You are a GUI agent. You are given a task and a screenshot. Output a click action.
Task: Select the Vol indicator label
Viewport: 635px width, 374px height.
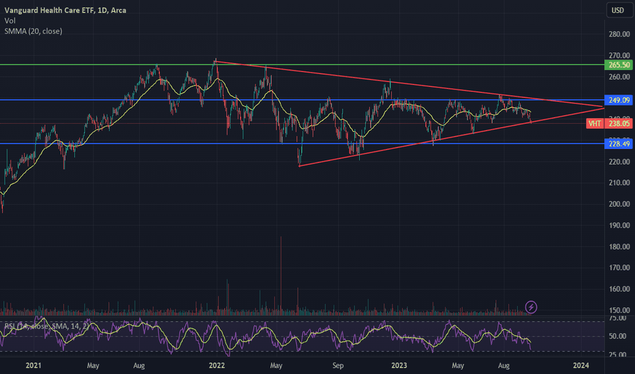coord(10,20)
